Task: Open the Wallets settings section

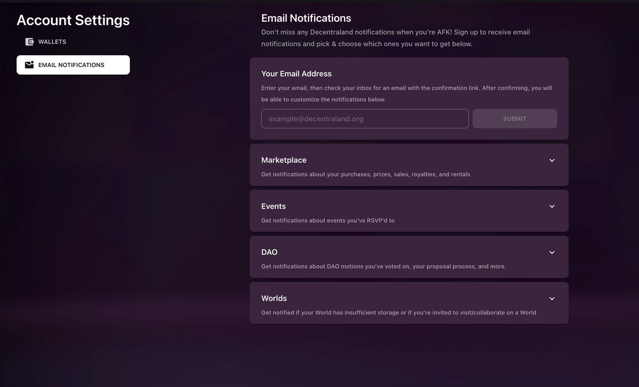Action: 73,42
